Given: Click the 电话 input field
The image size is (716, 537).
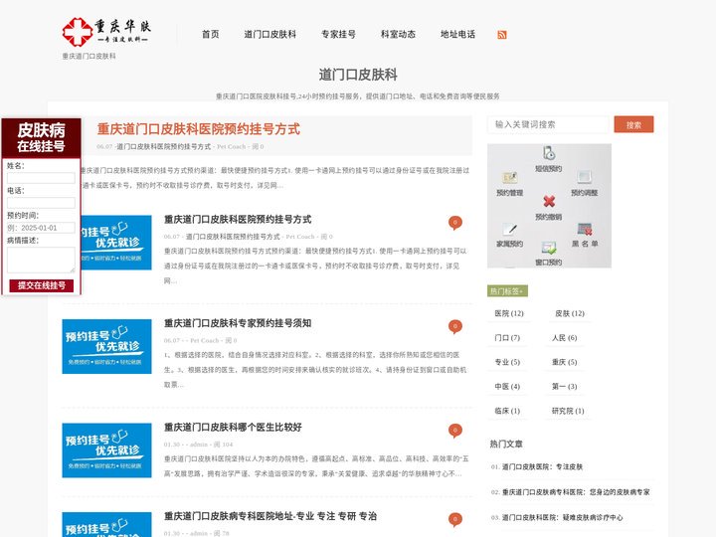Looking at the screenshot, I should coord(41,203).
